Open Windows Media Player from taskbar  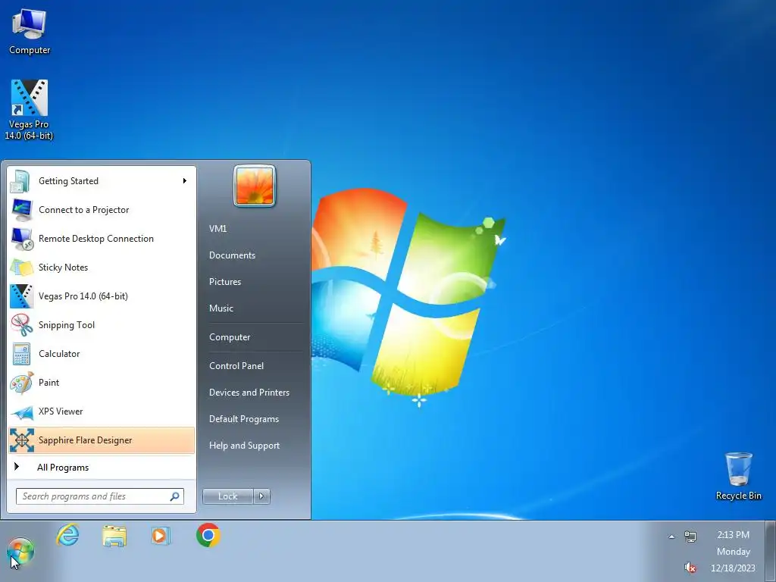point(161,536)
